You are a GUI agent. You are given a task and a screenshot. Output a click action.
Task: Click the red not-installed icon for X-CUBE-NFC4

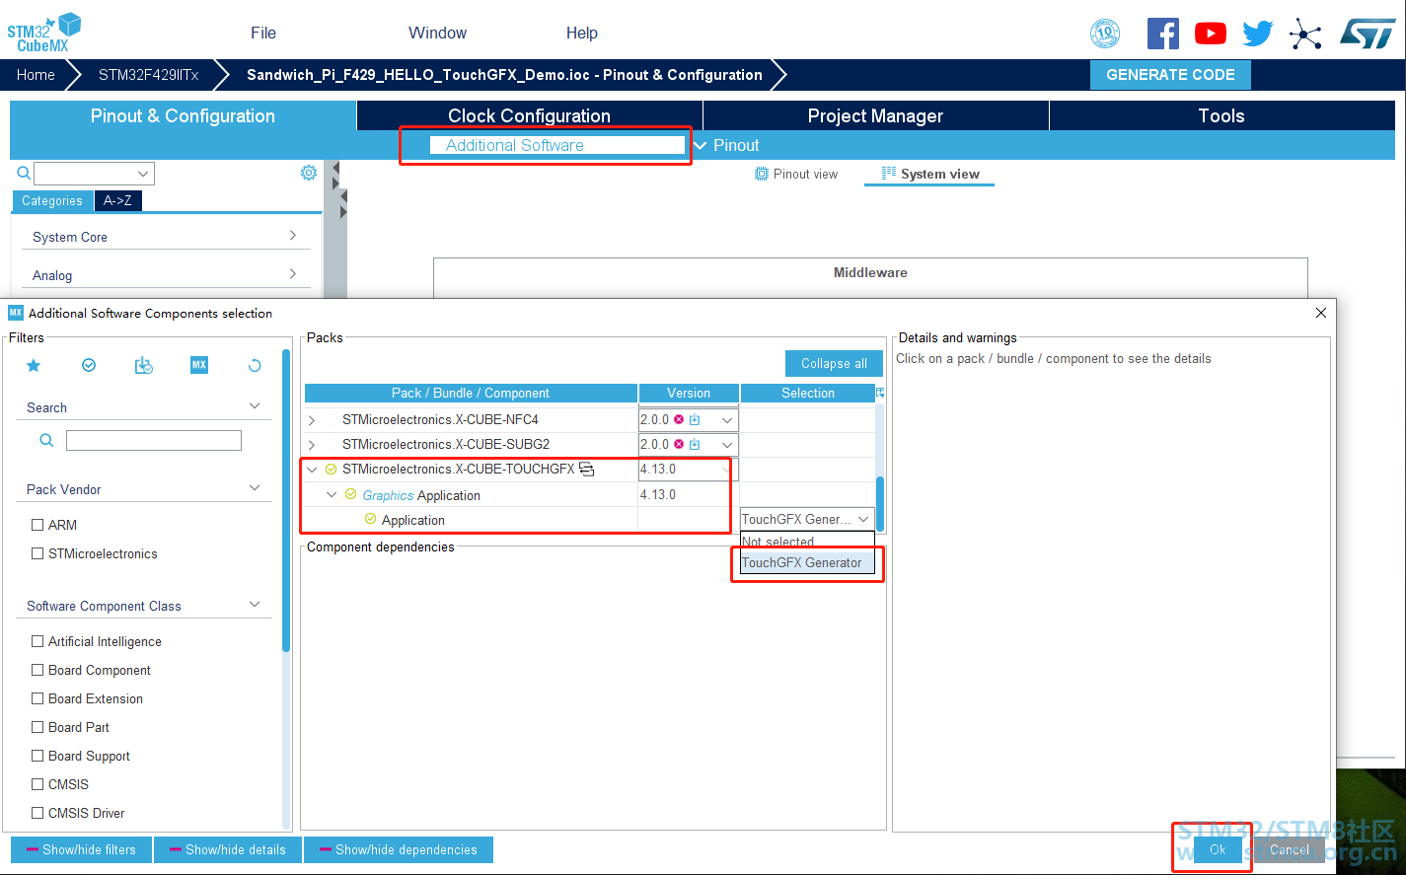point(679,419)
